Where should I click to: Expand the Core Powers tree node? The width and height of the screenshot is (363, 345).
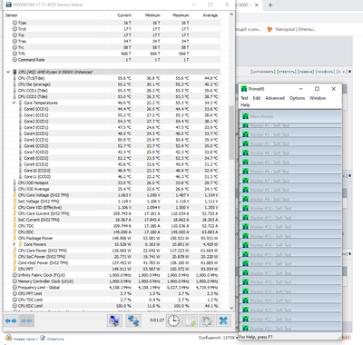tap(14, 244)
